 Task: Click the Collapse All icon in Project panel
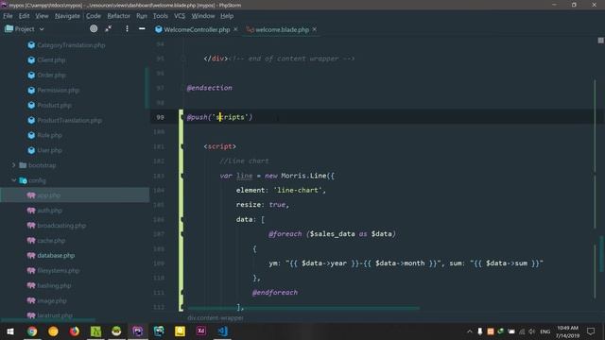click(x=109, y=28)
